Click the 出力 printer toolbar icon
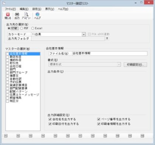155x145 pixels. tap(17, 14)
